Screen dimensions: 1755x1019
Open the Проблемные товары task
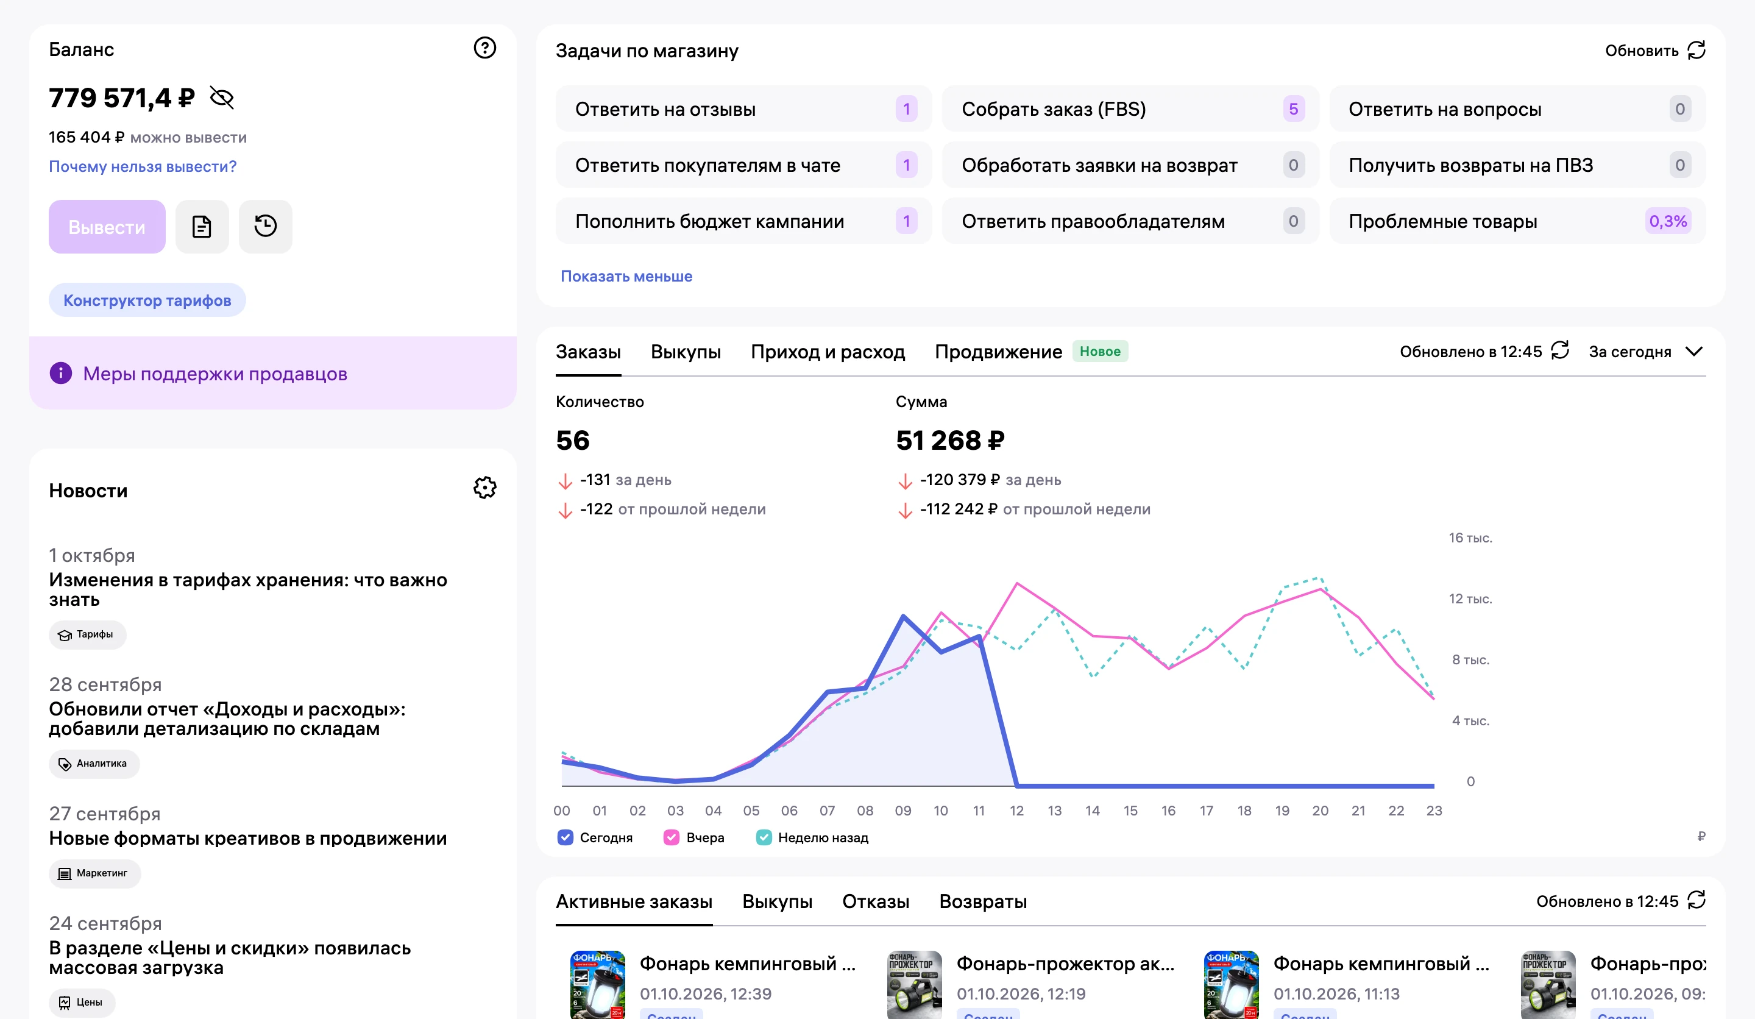(1517, 221)
